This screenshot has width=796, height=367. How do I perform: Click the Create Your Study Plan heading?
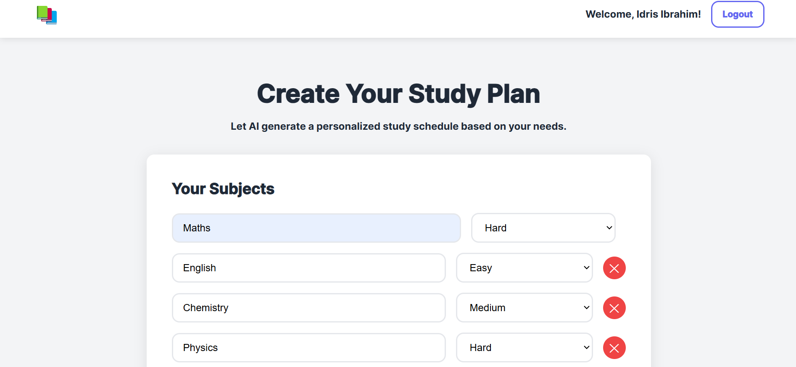398,94
